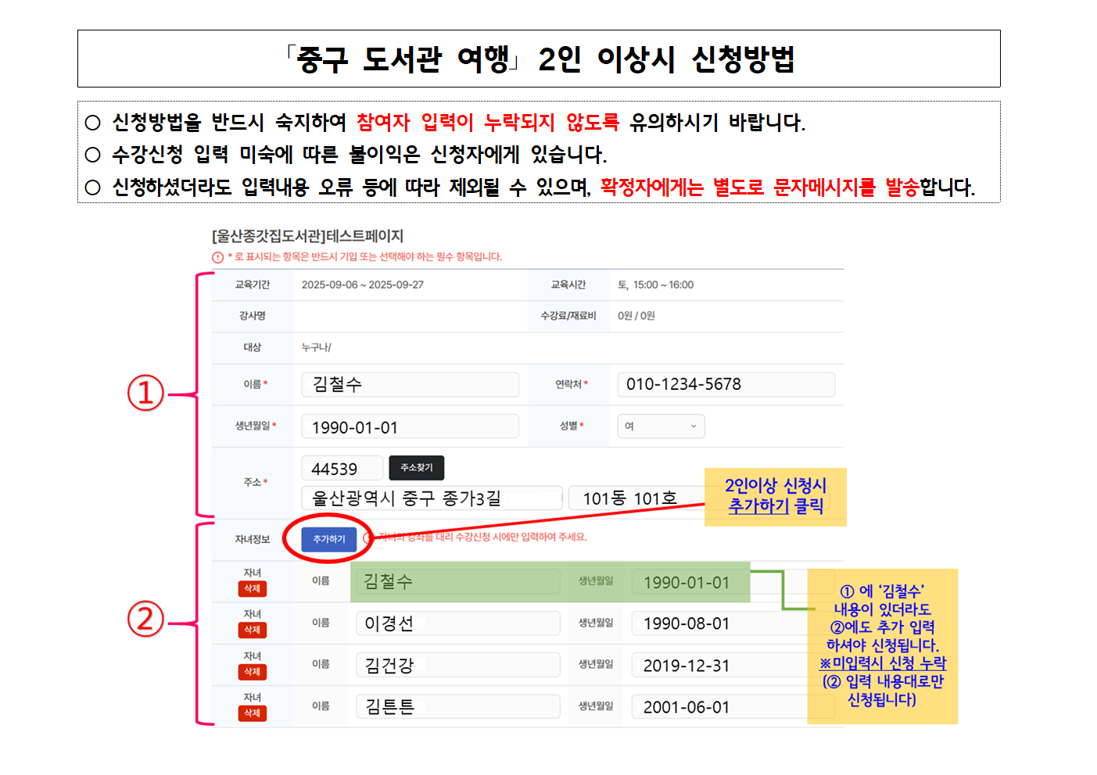
Task: Click the child name field 이경선
Action: point(458,623)
